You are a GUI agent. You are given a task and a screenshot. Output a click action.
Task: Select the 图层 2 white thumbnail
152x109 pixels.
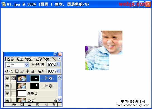click(x=22, y=93)
